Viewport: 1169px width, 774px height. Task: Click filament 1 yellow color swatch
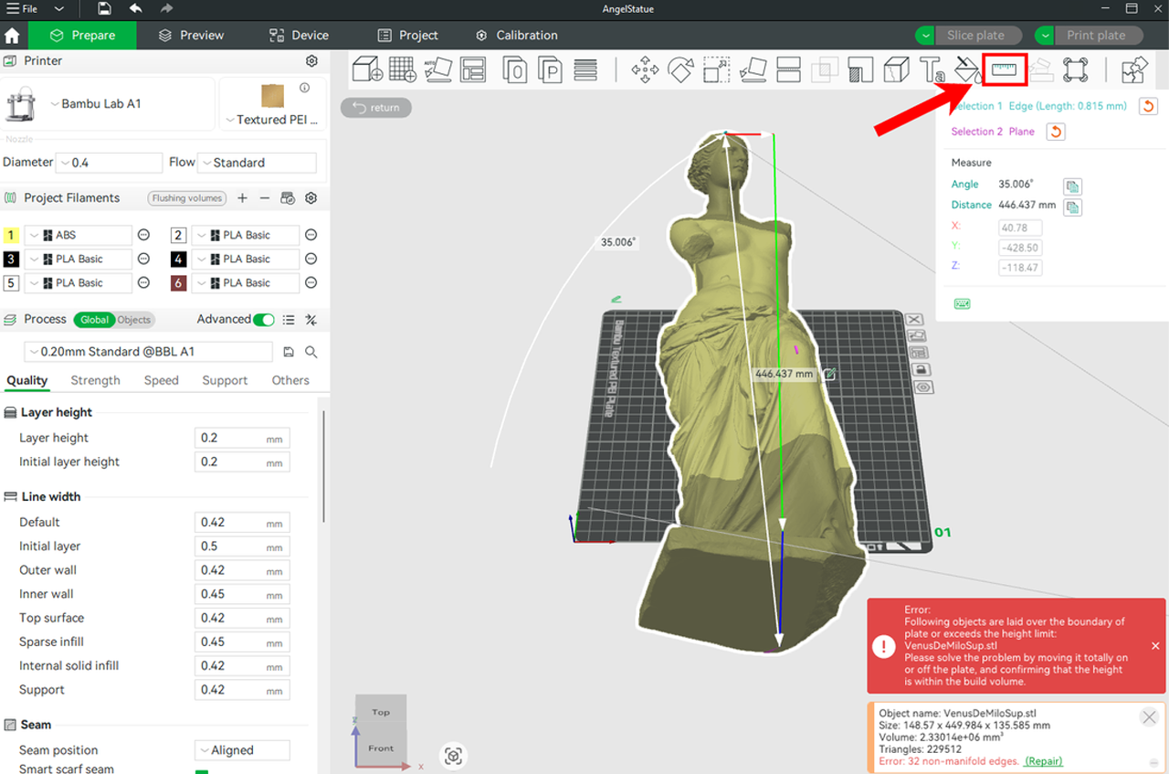coord(12,235)
